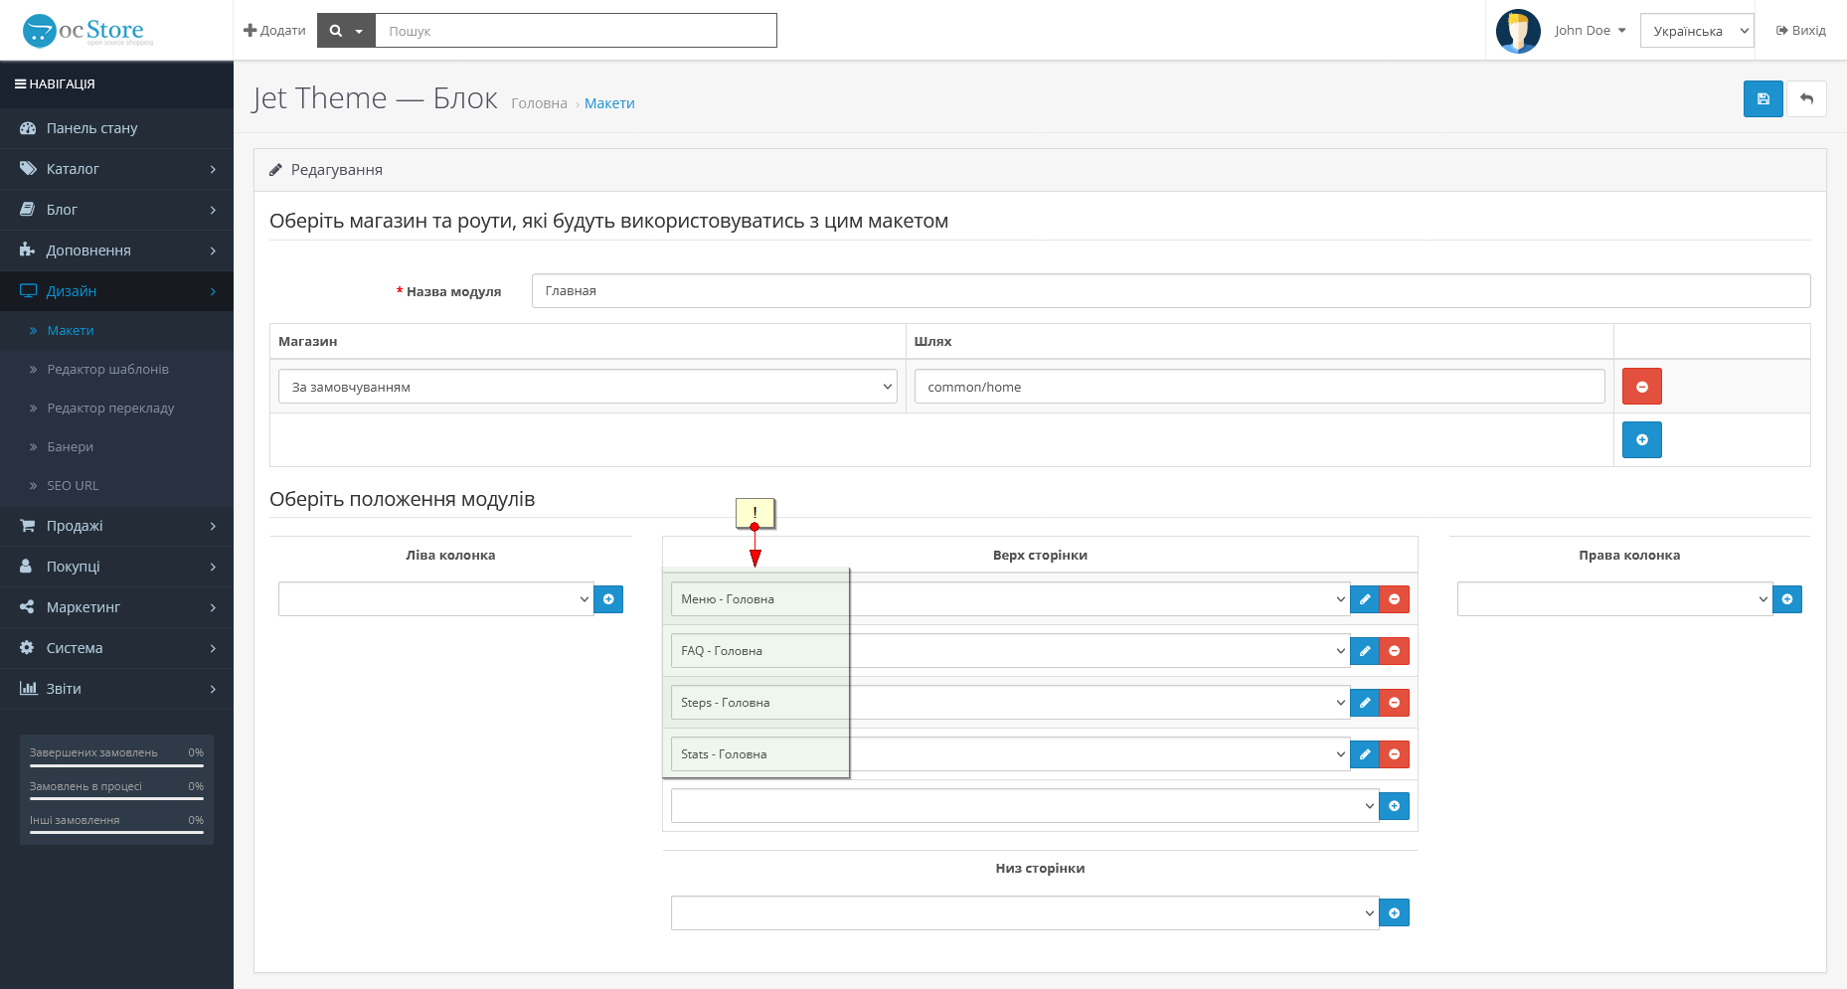The width and height of the screenshot is (1847, 989).
Task: Click the Макети breadcrumb link
Action: pyautogui.click(x=609, y=103)
